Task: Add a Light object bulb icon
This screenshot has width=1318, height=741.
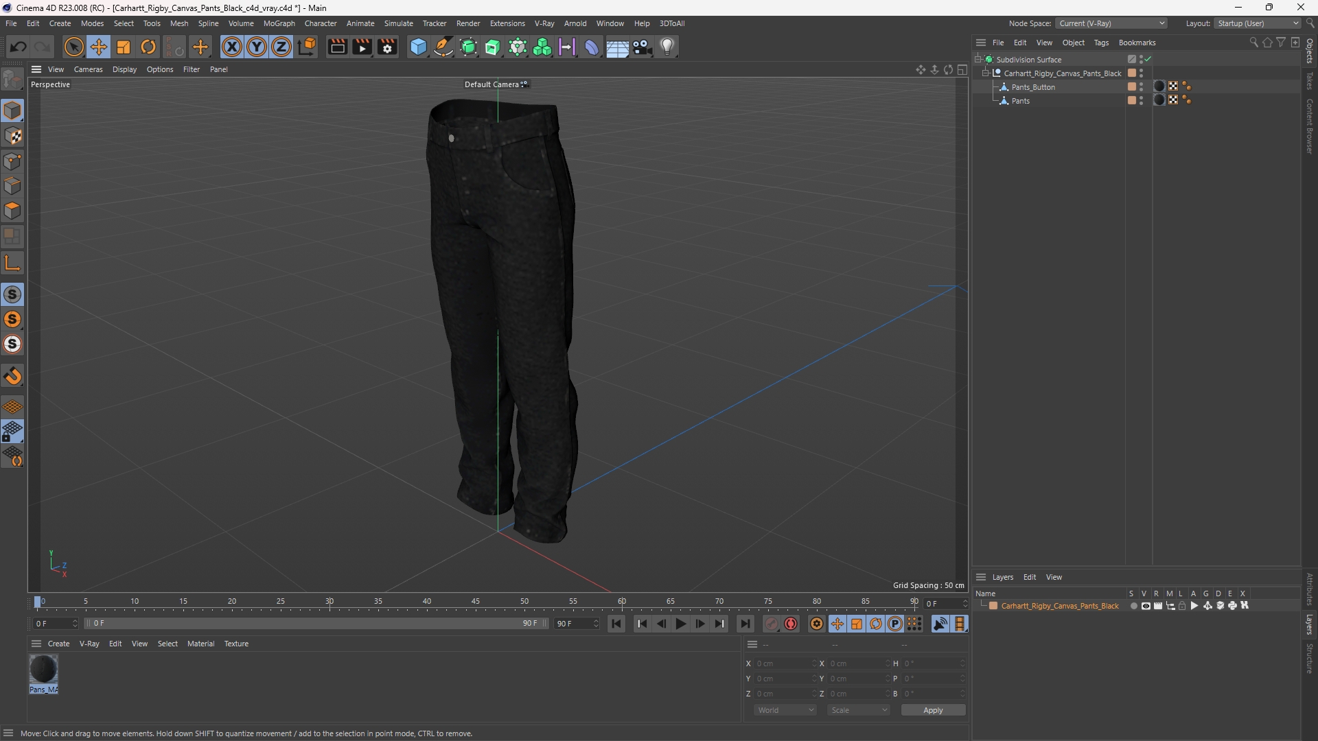Action: 667,47
